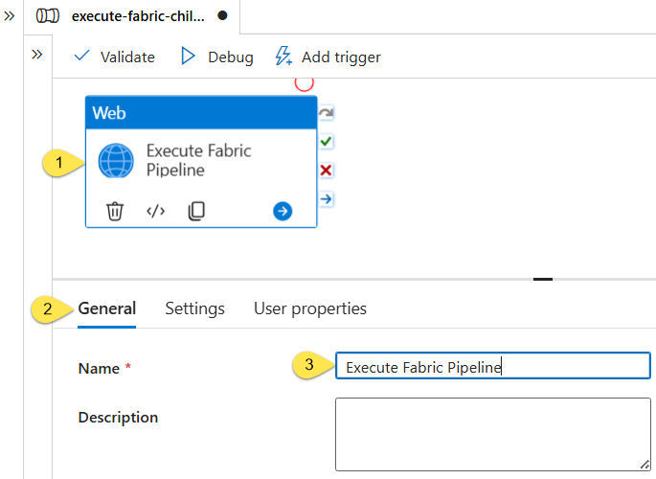This screenshot has width=656, height=479.
Task: Click the Validate button label
Action: pos(127,57)
